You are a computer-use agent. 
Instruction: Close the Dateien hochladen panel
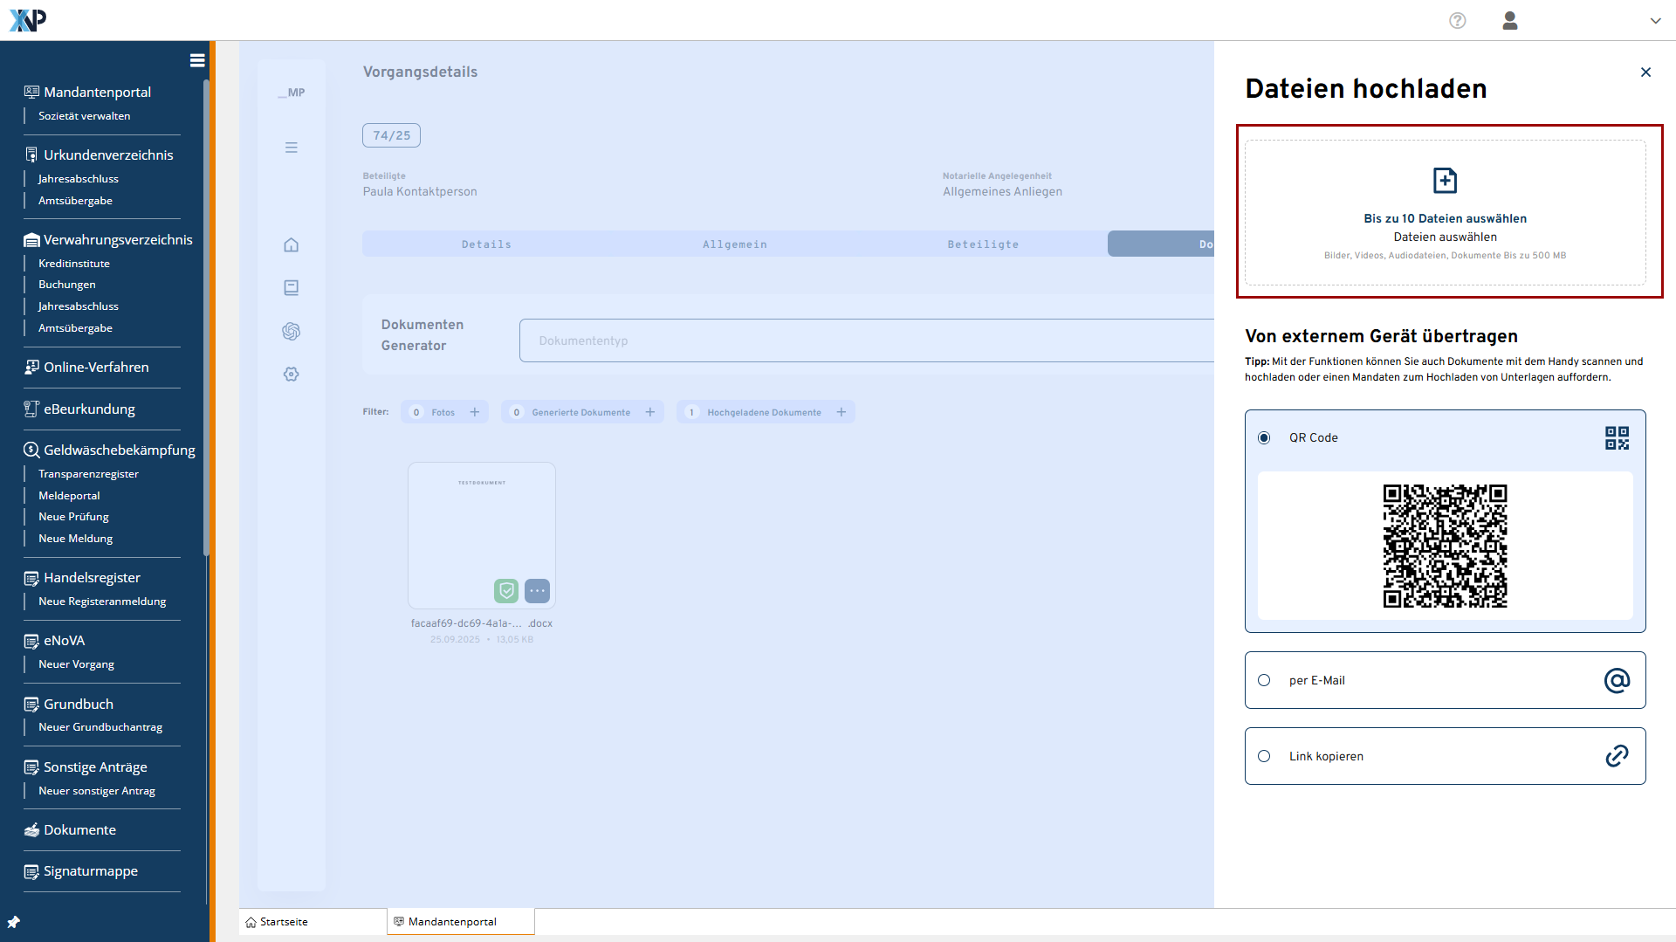coord(1645,72)
